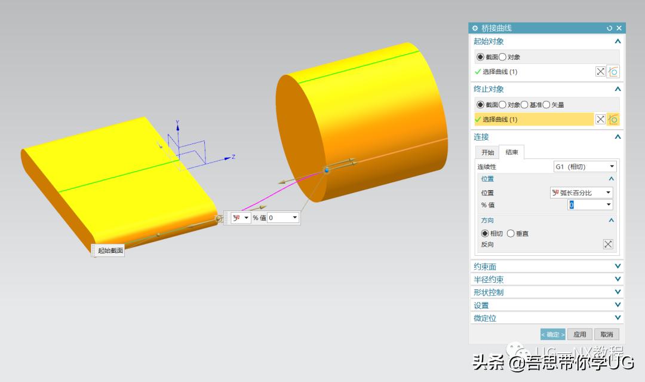The width and height of the screenshot is (645, 382).
Task: Expand the 设置 section
Action: pos(618,305)
